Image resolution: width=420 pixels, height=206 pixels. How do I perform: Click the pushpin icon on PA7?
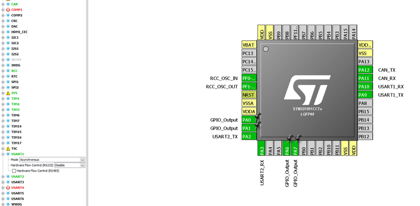298,138
